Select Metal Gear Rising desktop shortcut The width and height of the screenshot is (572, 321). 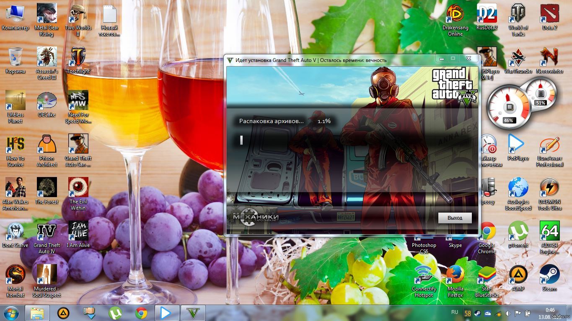[47, 20]
